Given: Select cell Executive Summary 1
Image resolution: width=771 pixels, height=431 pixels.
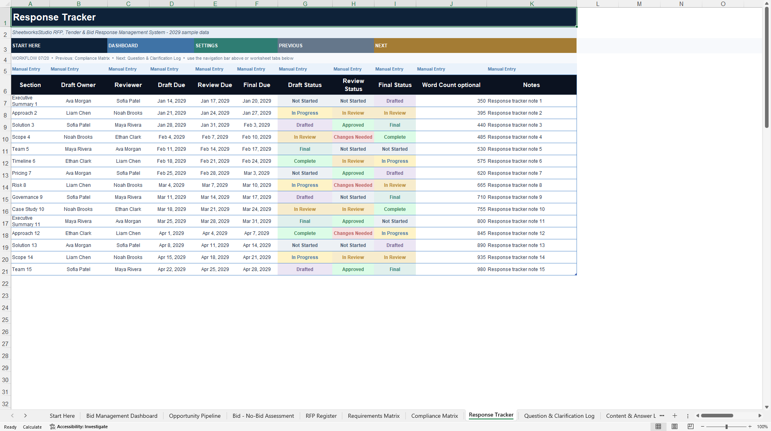Looking at the screenshot, I should coord(30,101).
